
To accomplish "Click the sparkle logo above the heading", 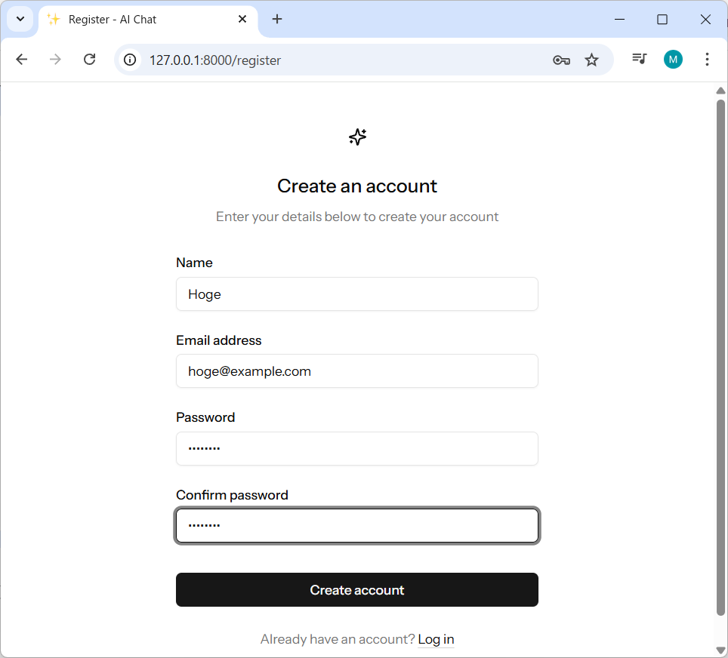I will coord(357,137).
